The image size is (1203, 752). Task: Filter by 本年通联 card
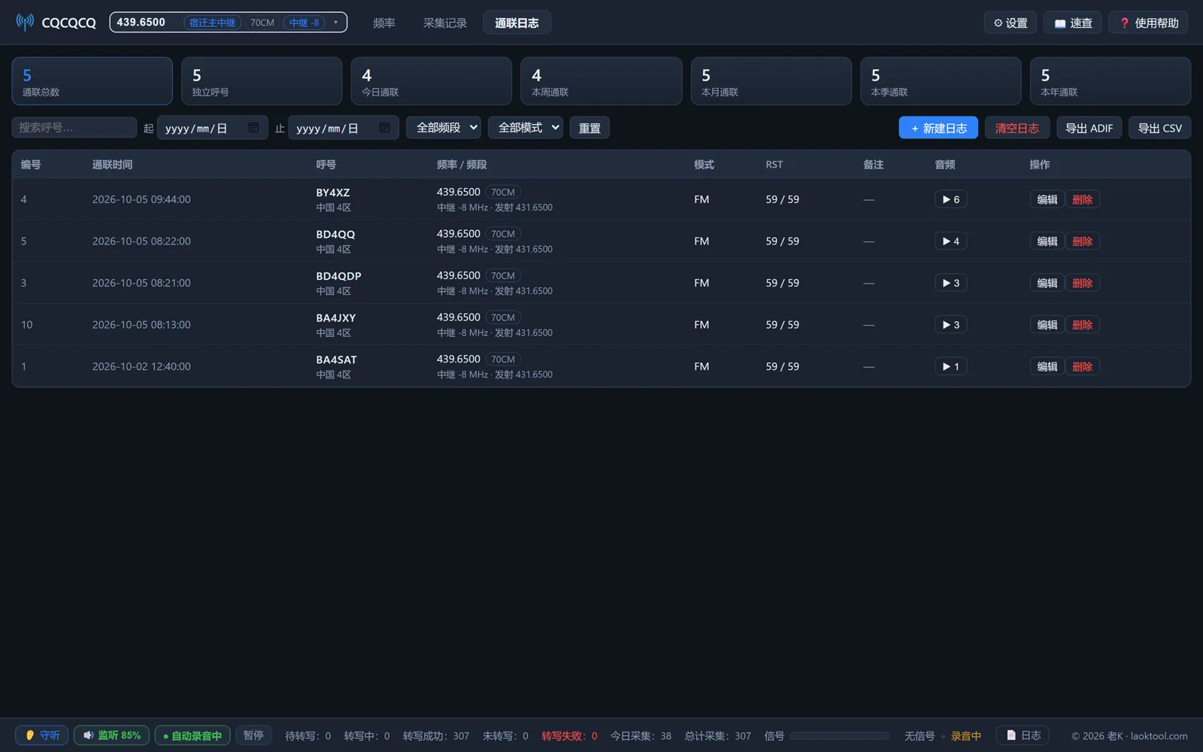pyautogui.click(x=1111, y=81)
